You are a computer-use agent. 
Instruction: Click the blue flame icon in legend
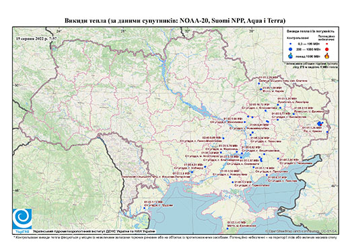pyautogui.click(x=291, y=56)
